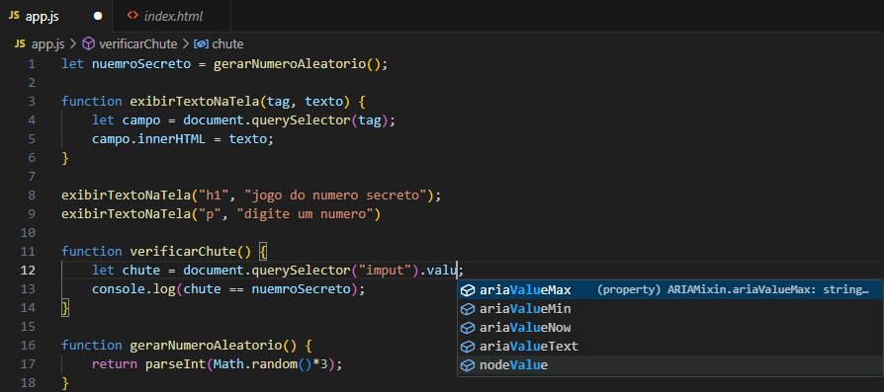884x392 pixels.
Task: Click exibirTextoNaTela function name on line 3
Action: pos(195,102)
